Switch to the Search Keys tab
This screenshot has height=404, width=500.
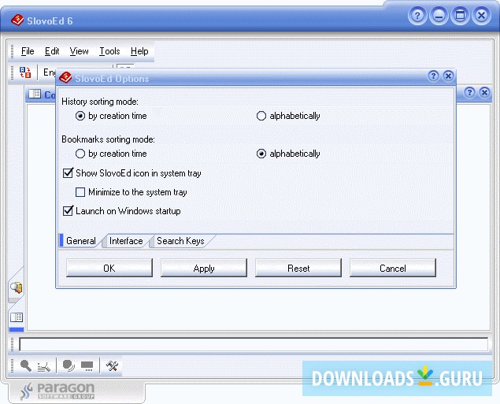click(x=180, y=241)
